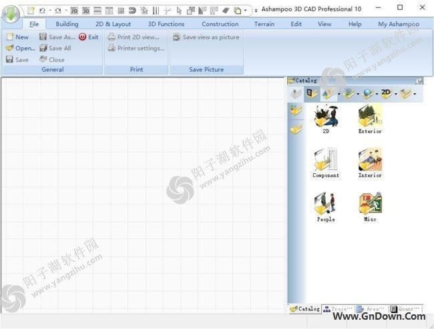Click the plain yellow folder in catalog sidebar
The width and height of the screenshot is (434, 329).
click(x=296, y=129)
